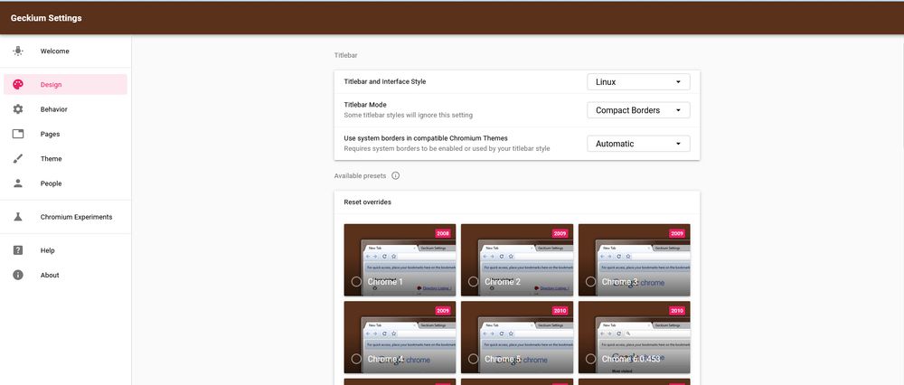
Task: Click the People person icon
Action: [18, 183]
